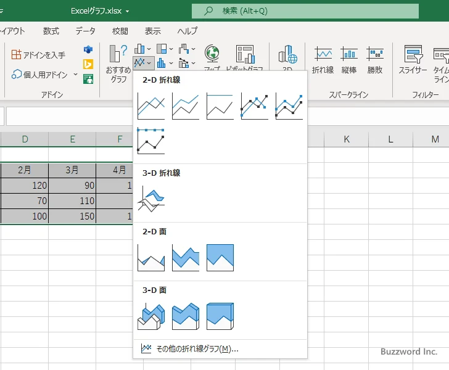Screen dimensions: 449x370
Task: Switch to the データ tab
Action: (x=85, y=31)
